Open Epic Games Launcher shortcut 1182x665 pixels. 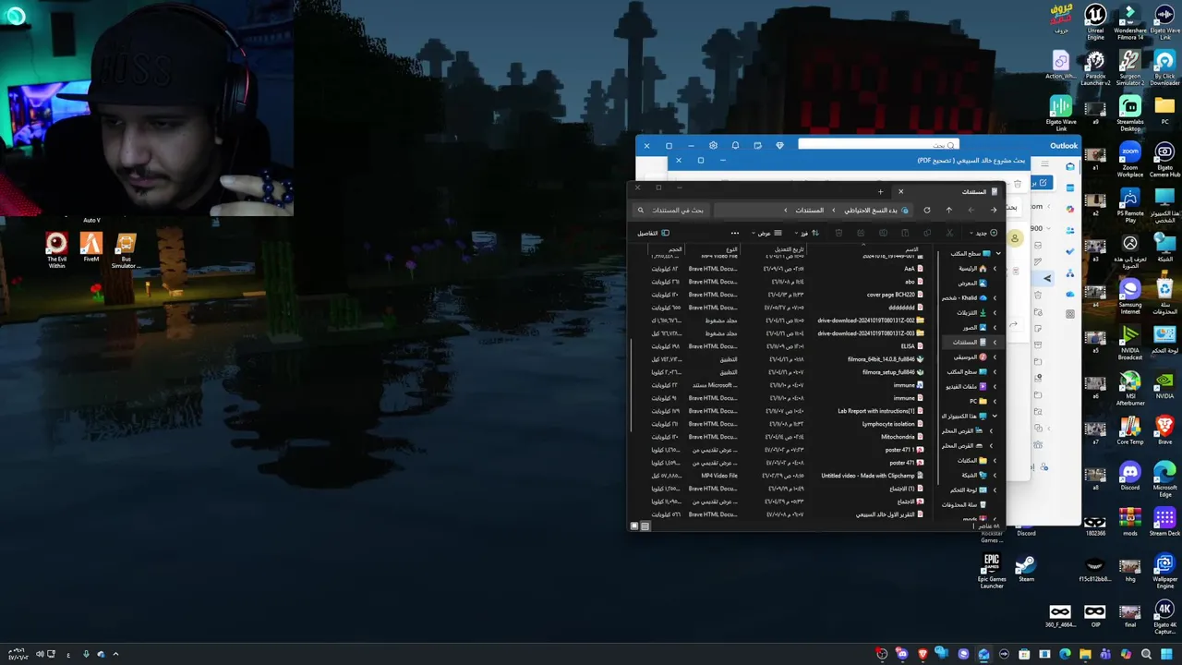coord(992,571)
